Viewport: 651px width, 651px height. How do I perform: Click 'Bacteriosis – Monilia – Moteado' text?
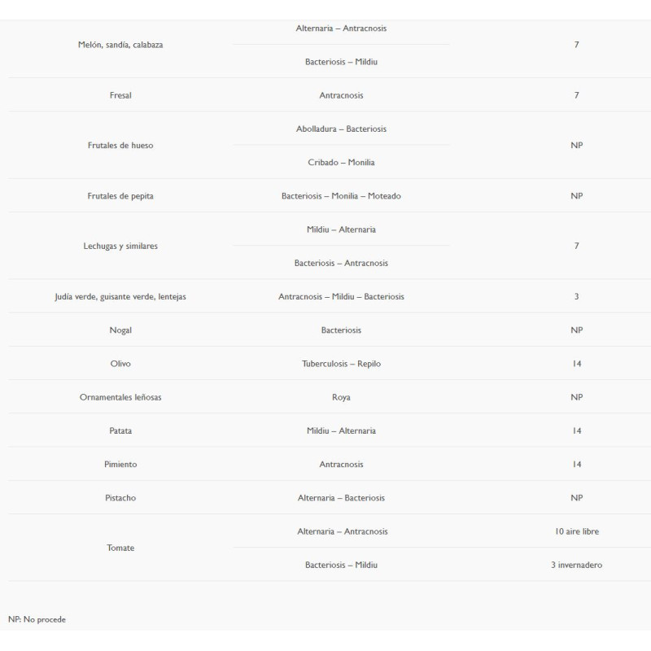click(x=341, y=196)
